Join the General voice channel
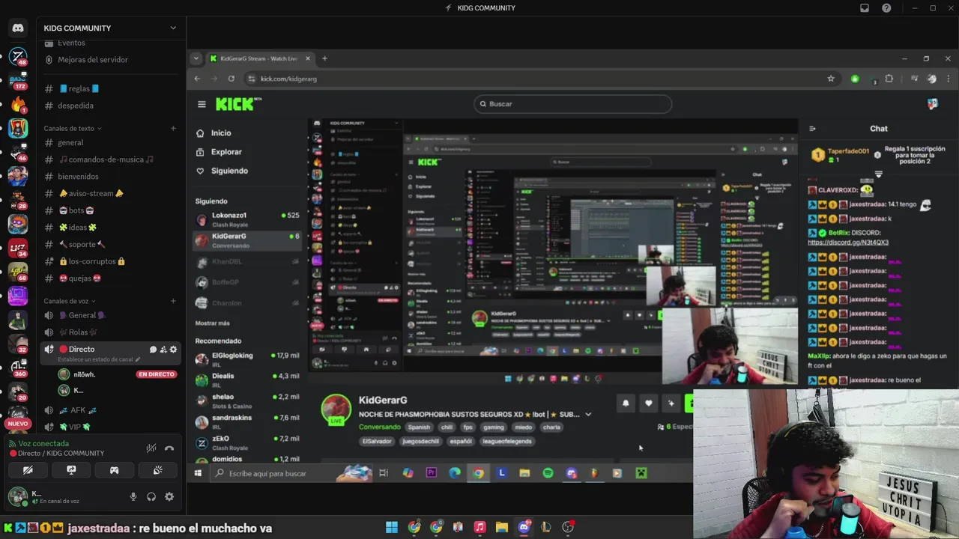The width and height of the screenshot is (959, 539). coord(82,315)
